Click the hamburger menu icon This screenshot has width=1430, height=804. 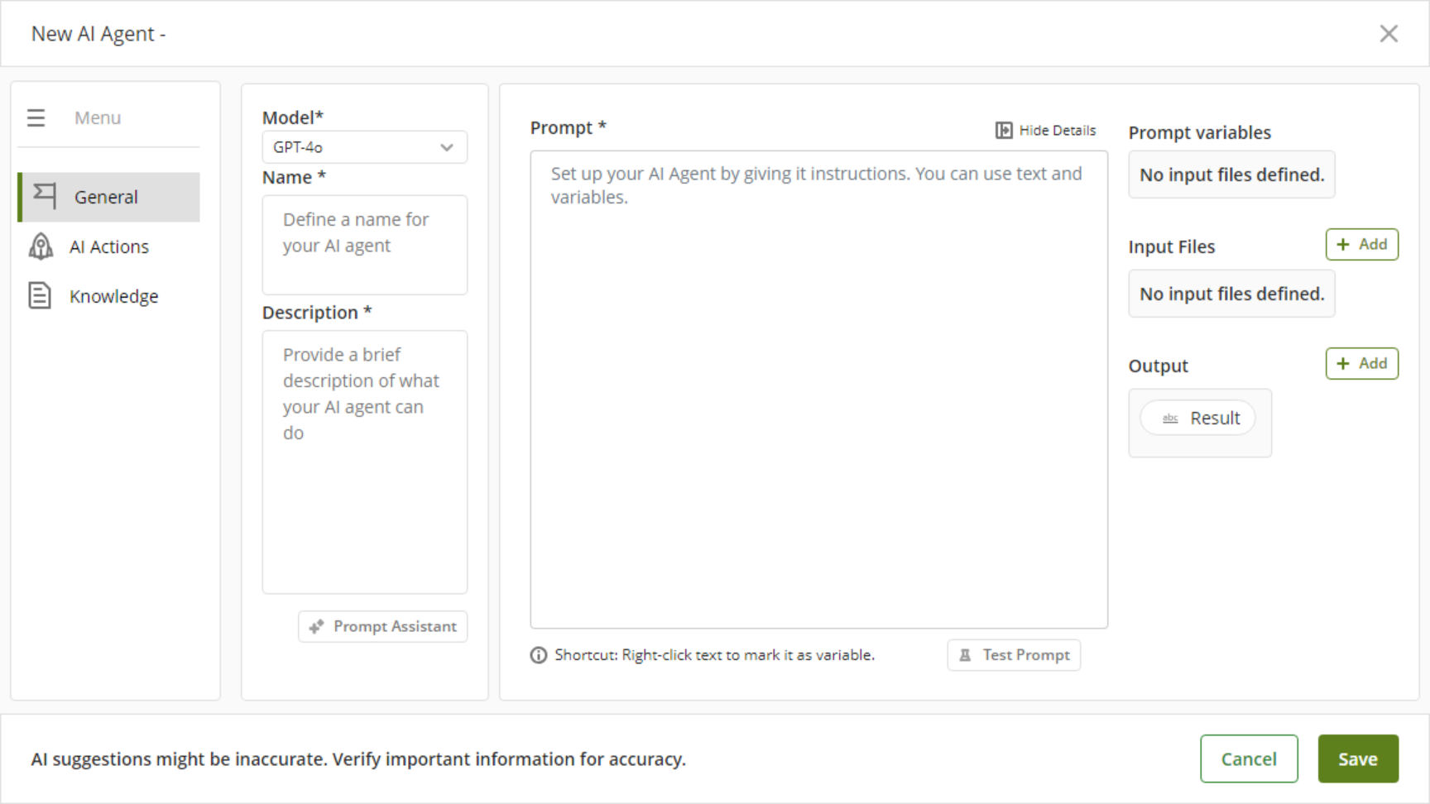[36, 118]
